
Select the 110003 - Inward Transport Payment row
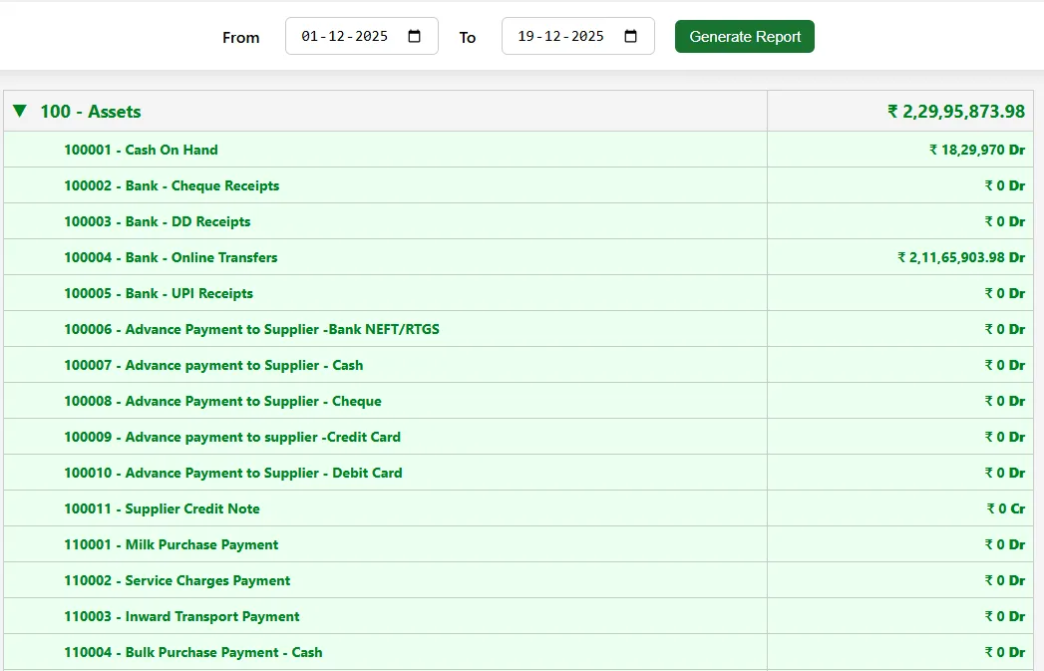(x=518, y=617)
